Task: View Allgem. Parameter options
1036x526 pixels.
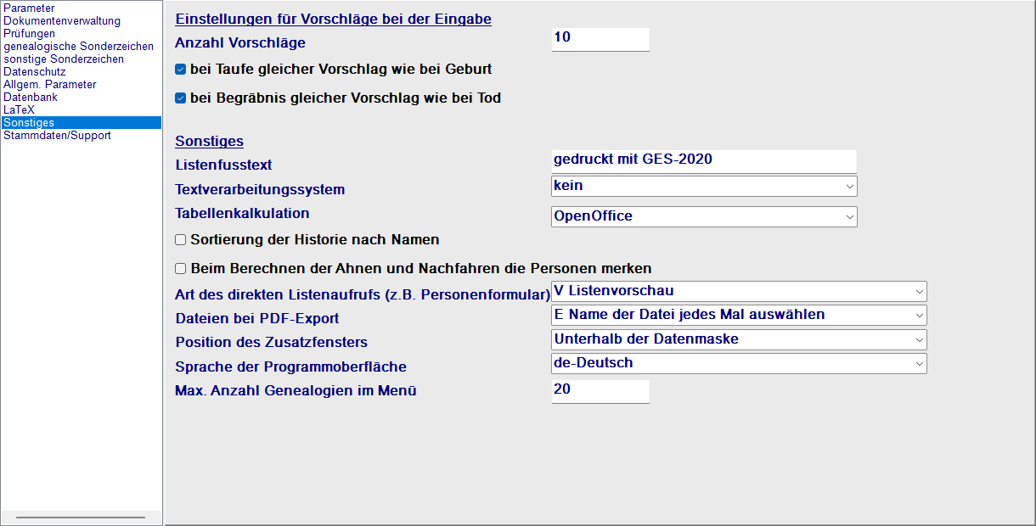Action: (48, 84)
